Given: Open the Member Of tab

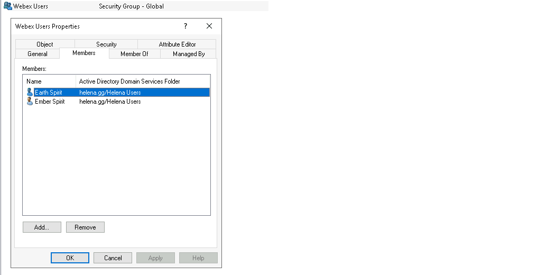Looking at the screenshot, I should [134, 54].
